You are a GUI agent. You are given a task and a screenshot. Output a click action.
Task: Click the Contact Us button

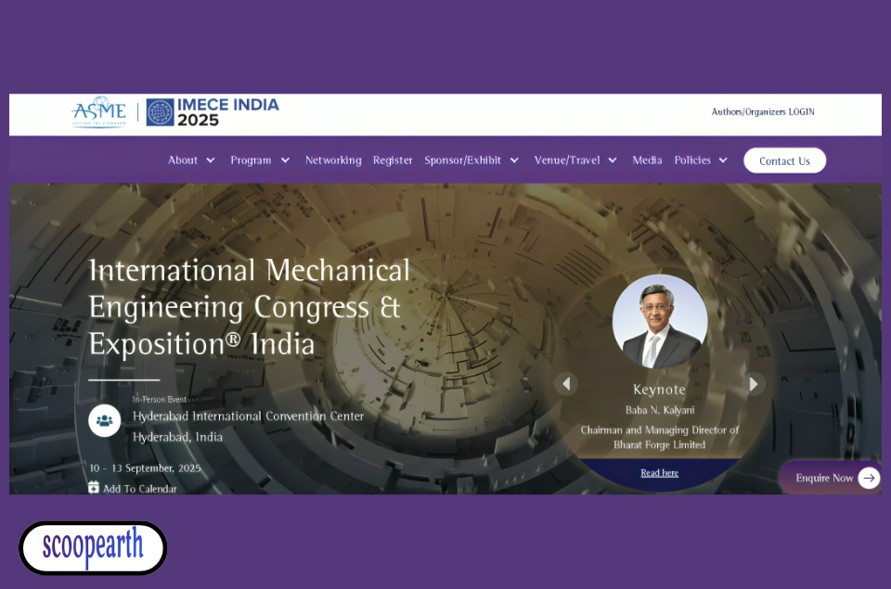785,160
